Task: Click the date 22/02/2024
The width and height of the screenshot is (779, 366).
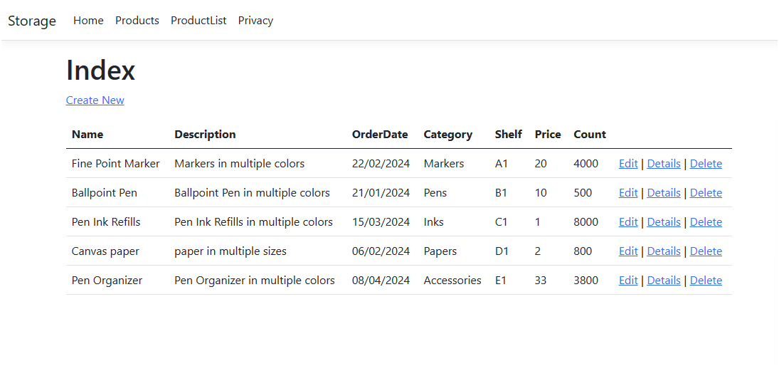Action: tap(381, 164)
